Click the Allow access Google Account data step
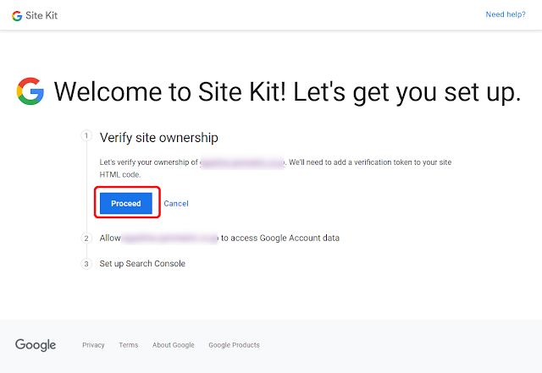The image size is (542, 373). 219,238
